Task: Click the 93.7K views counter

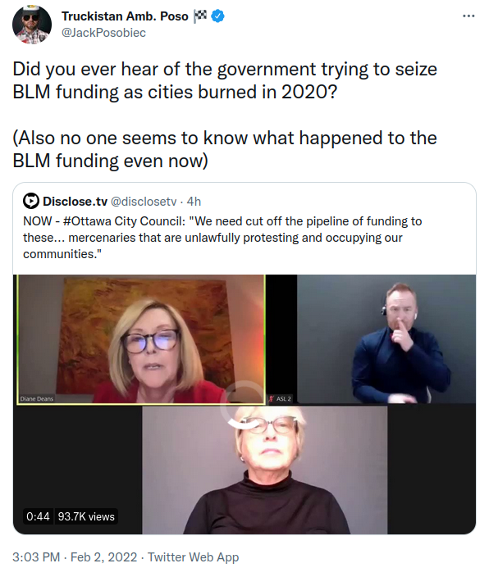Action: coord(86,516)
